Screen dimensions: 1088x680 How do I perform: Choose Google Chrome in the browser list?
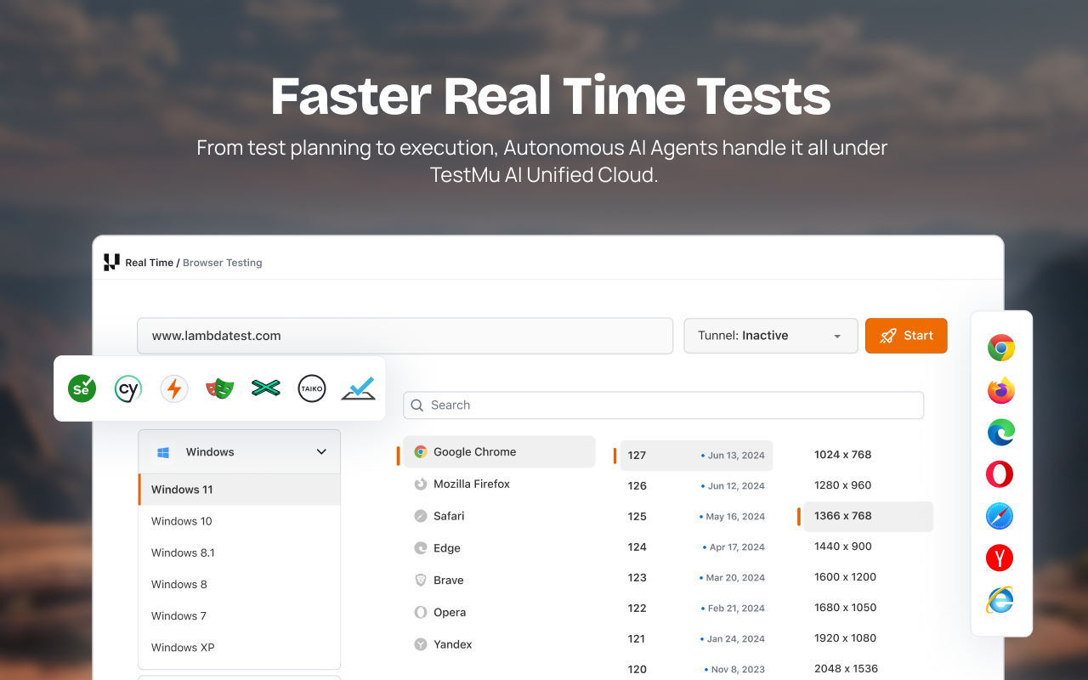[499, 452]
